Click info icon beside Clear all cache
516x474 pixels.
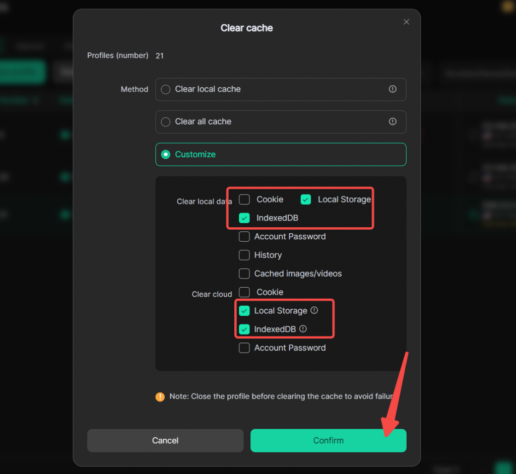pos(393,121)
